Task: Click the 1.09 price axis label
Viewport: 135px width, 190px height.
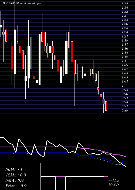Action: pyautogui.click(x=125, y=65)
